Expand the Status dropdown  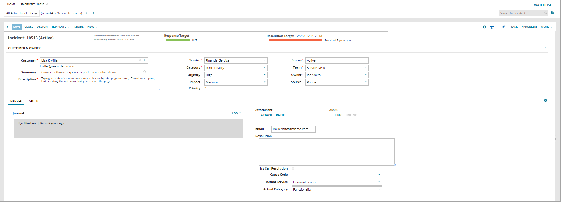point(337,60)
